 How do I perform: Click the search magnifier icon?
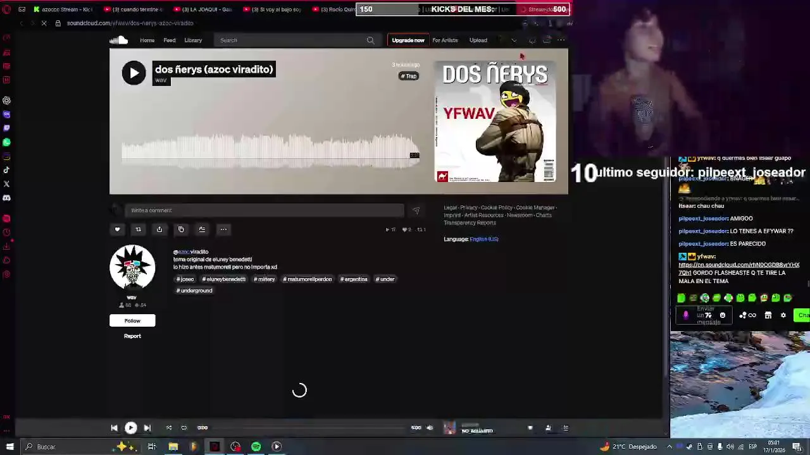[370, 40]
